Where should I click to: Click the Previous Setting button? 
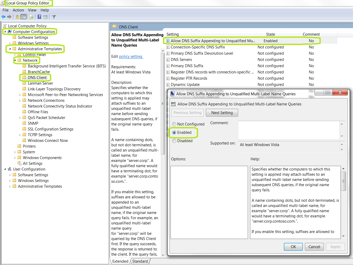(x=188, y=113)
